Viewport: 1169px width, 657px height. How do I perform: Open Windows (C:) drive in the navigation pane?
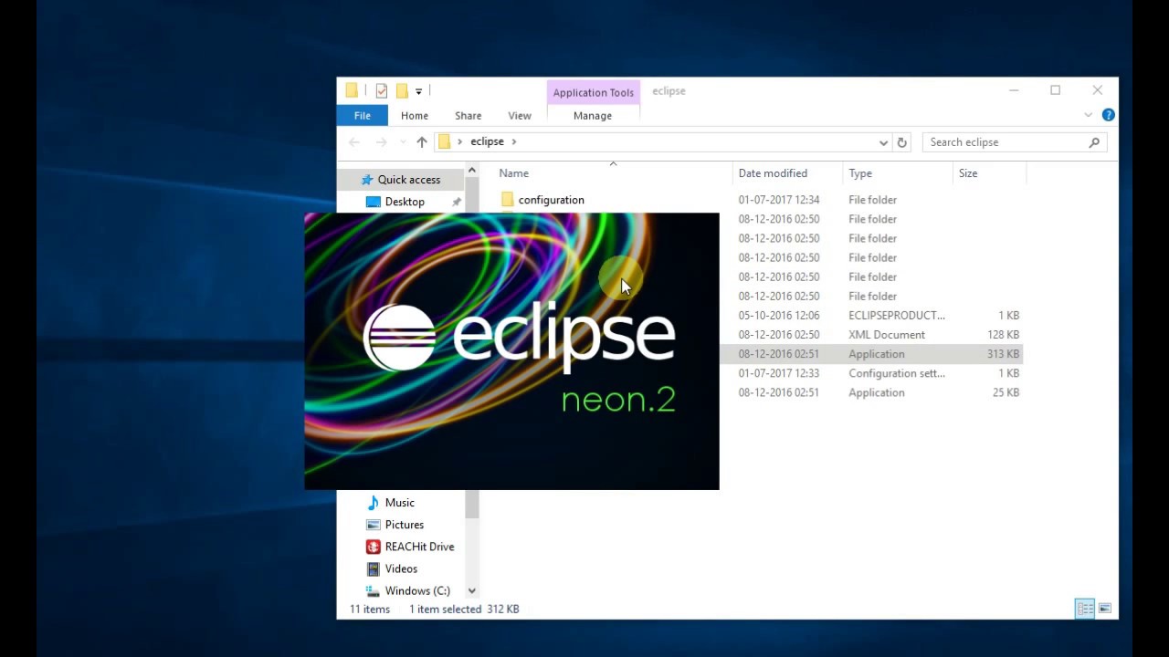point(417,590)
